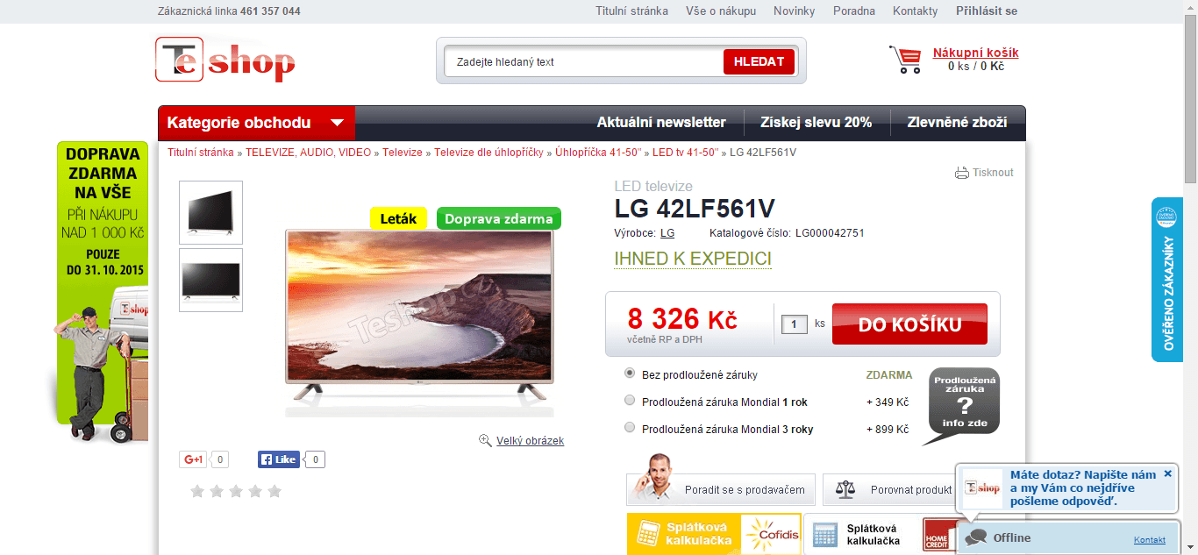Click breadcrumb TELEVIZE, AUDIO, VIDEO
Image resolution: width=1198 pixels, height=555 pixels.
pyautogui.click(x=308, y=153)
